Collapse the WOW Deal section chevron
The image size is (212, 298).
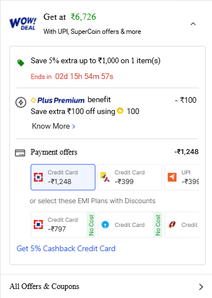click(x=193, y=24)
